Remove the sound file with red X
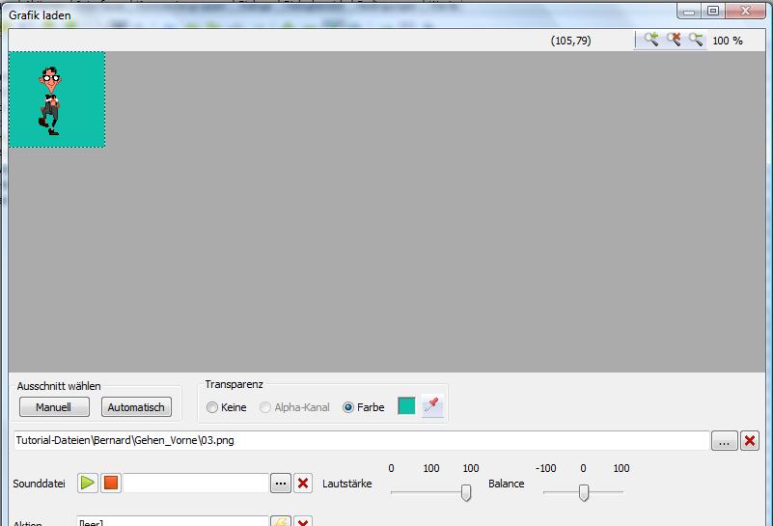 click(303, 484)
